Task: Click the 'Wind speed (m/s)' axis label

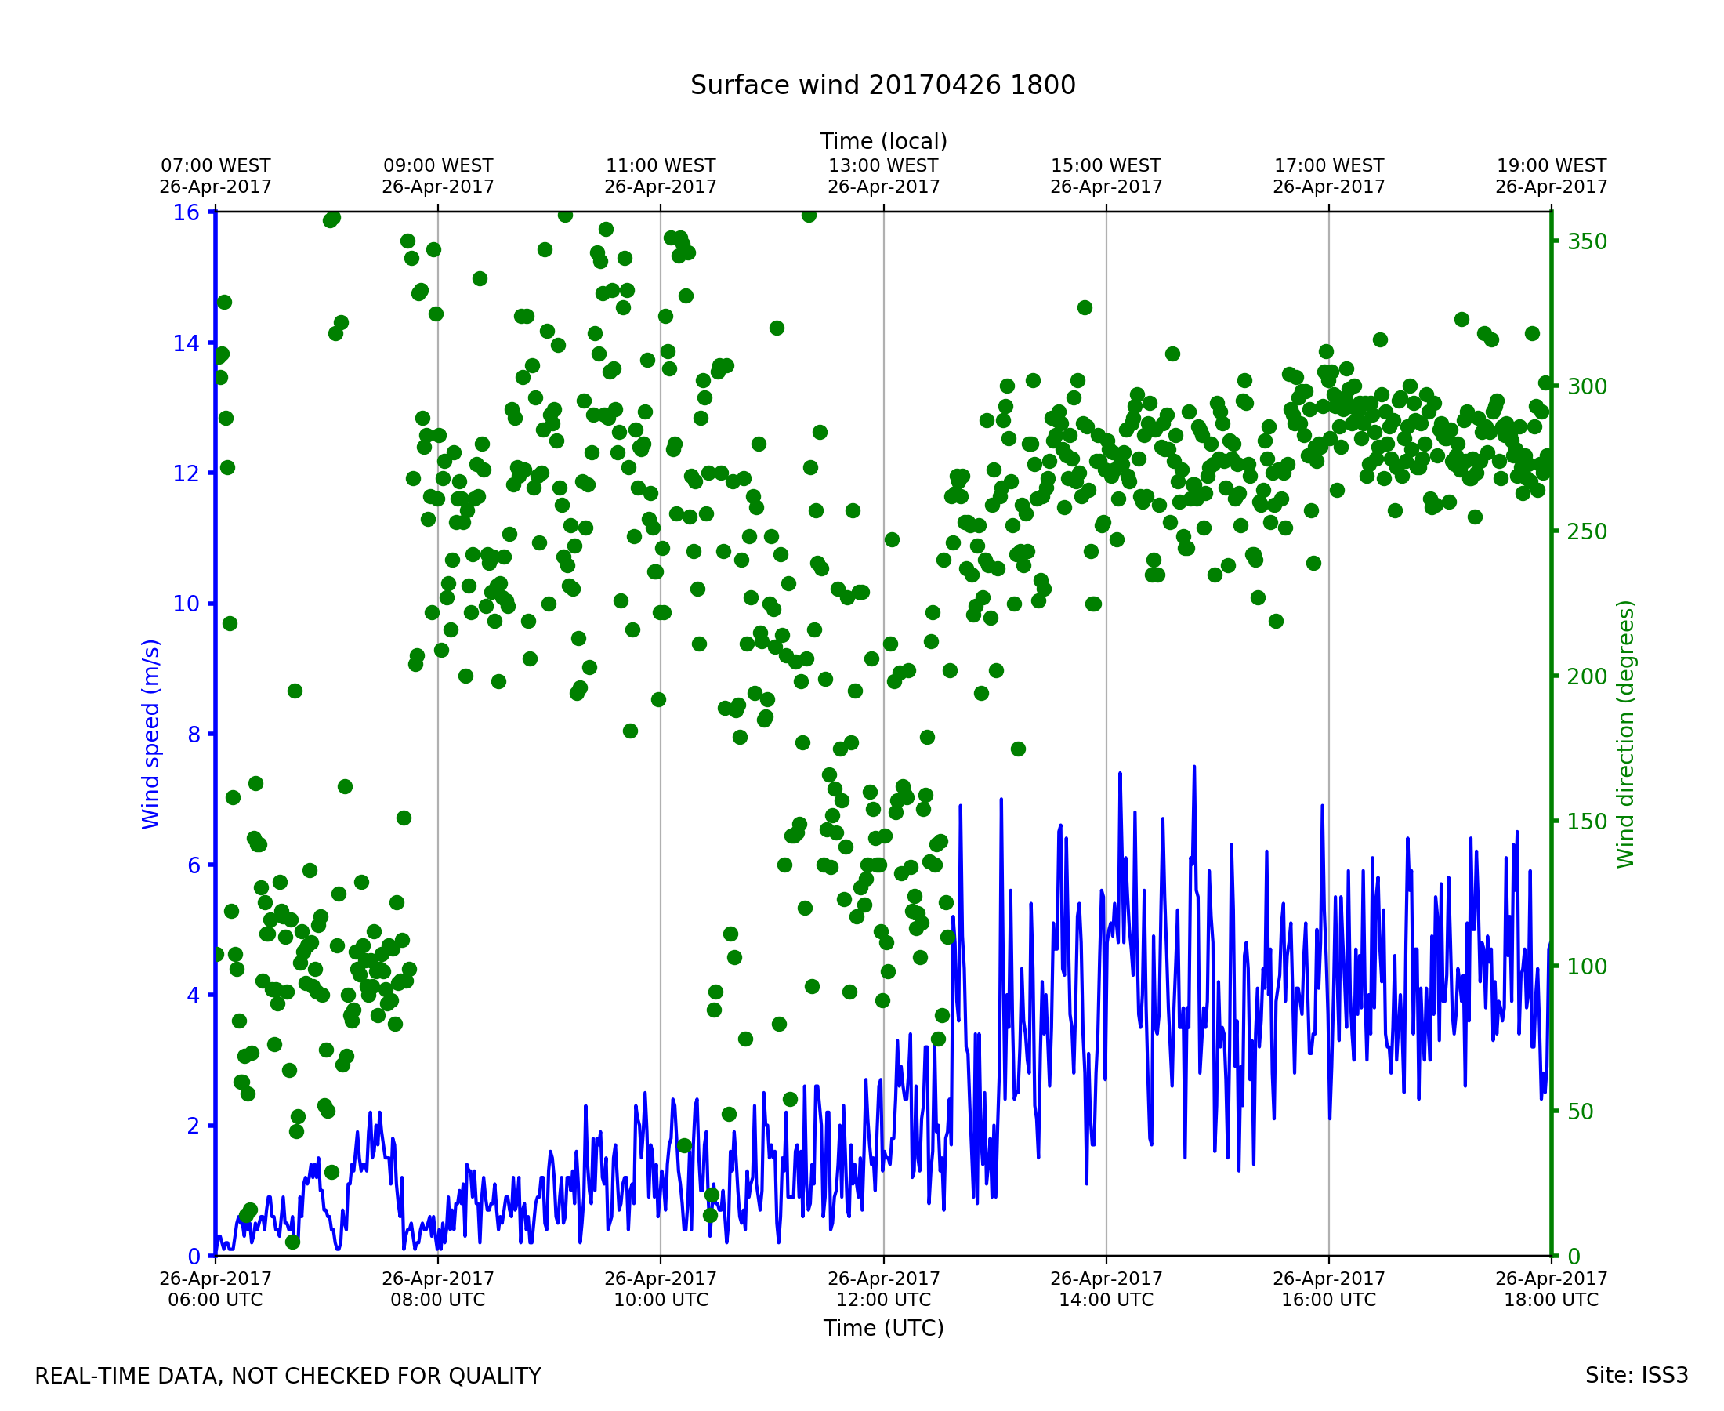Action: (151, 734)
